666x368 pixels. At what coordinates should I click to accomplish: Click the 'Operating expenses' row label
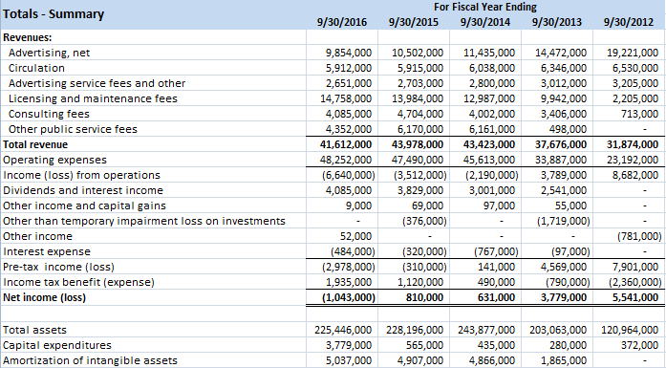54,160
